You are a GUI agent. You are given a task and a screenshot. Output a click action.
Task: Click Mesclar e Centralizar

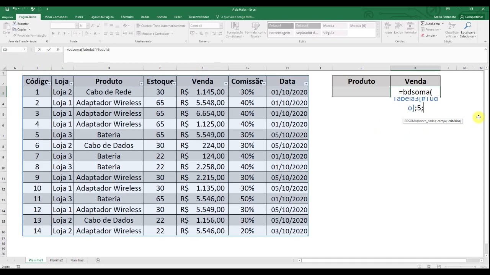(154, 34)
